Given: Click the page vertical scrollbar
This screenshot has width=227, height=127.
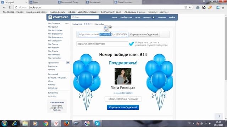Looking at the screenshot, I should coord(226,48).
